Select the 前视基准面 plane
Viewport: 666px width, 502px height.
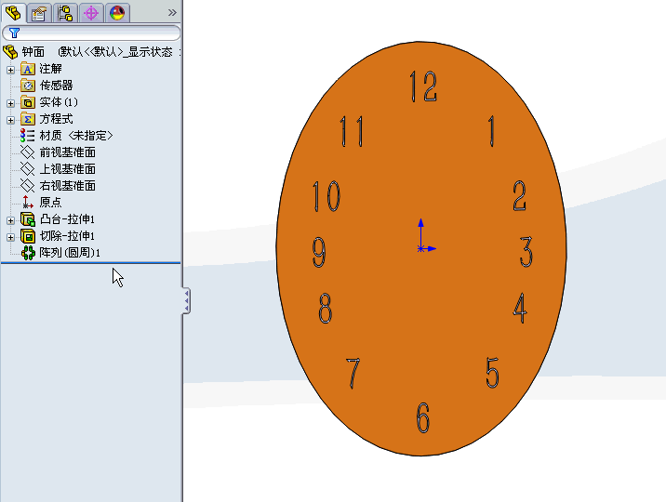[67, 152]
